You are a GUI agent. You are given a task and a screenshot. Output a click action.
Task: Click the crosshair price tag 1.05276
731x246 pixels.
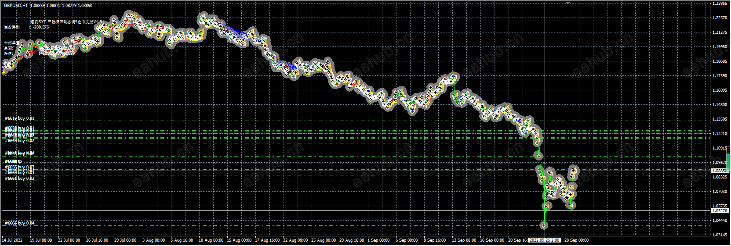pyautogui.click(x=720, y=211)
